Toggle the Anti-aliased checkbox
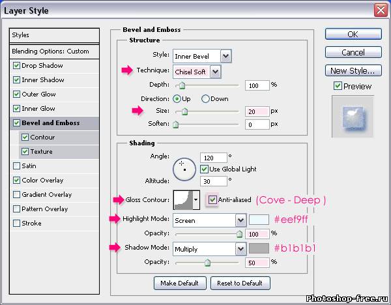The height and width of the screenshot is (305, 391). click(x=212, y=200)
